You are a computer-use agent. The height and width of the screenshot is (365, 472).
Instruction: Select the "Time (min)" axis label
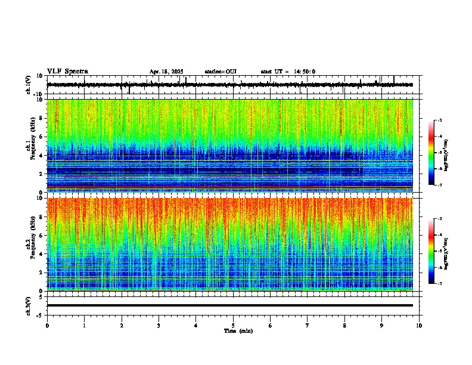[x=238, y=331]
